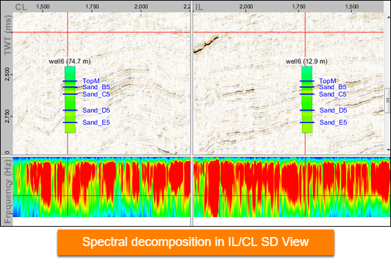The height and width of the screenshot is (264, 391).
Task: Click the scrollbar up arrow at right edge
Action: 388,17
